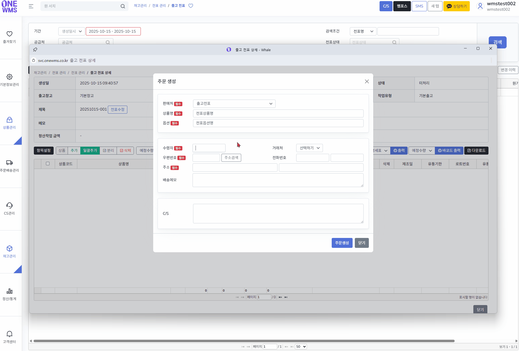The height and width of the screenshot is (351, 519).
Task: Open the 즐겨찾기 favorites sidebar icon
Action: [9, 34]
